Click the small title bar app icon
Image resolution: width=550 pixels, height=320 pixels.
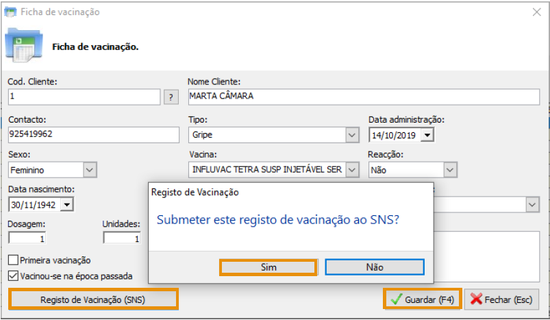click(10, 12)
